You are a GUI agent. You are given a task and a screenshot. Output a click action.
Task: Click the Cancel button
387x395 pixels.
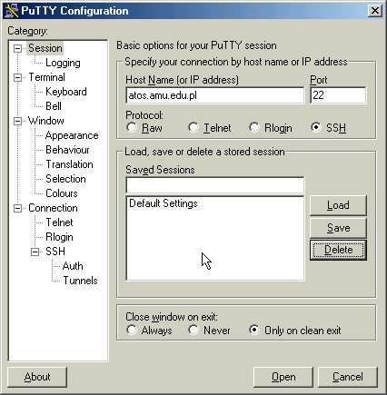[x=348, y=377]
